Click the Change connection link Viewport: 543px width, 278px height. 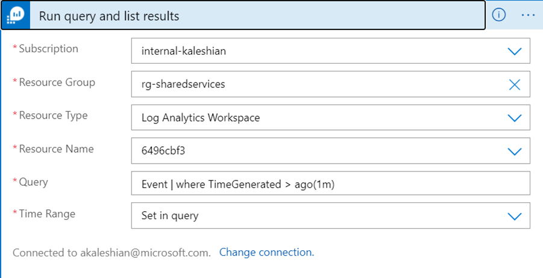click(266, 252)
